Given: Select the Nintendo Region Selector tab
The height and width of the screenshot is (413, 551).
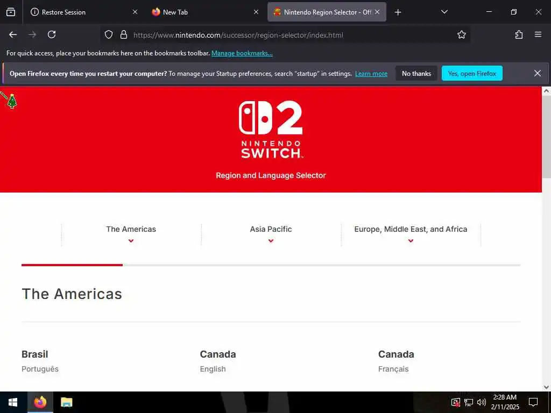Looking at the screenshot, I should [327, 12].
